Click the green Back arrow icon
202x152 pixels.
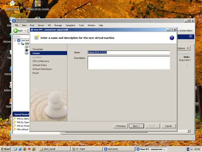15,31
